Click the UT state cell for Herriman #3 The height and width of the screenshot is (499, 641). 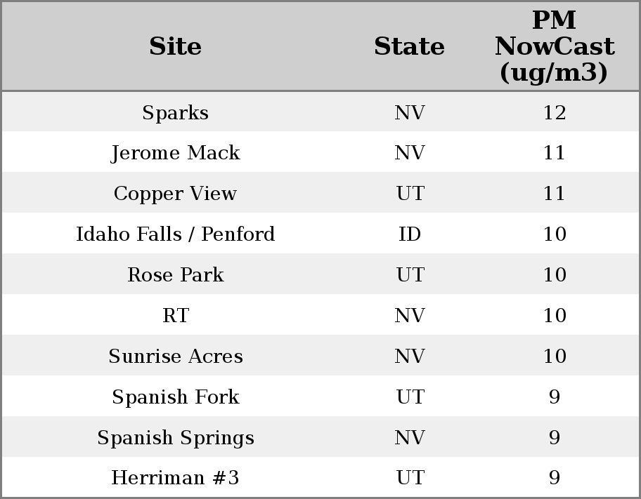[x=410, y=478]
